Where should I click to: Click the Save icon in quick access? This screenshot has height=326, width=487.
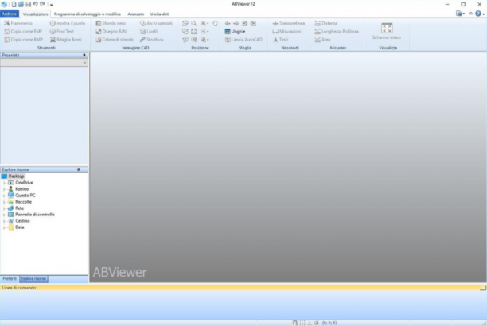[29, 4]
